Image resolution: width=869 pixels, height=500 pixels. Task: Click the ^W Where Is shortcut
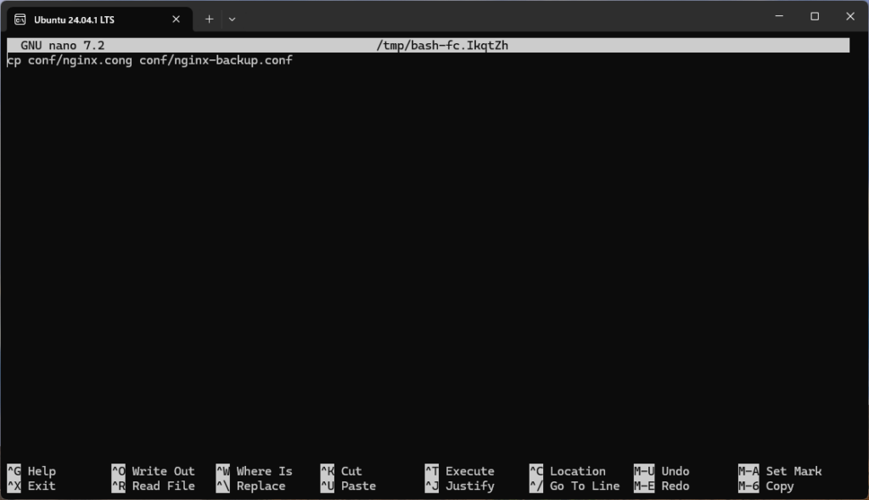point(254,471)
